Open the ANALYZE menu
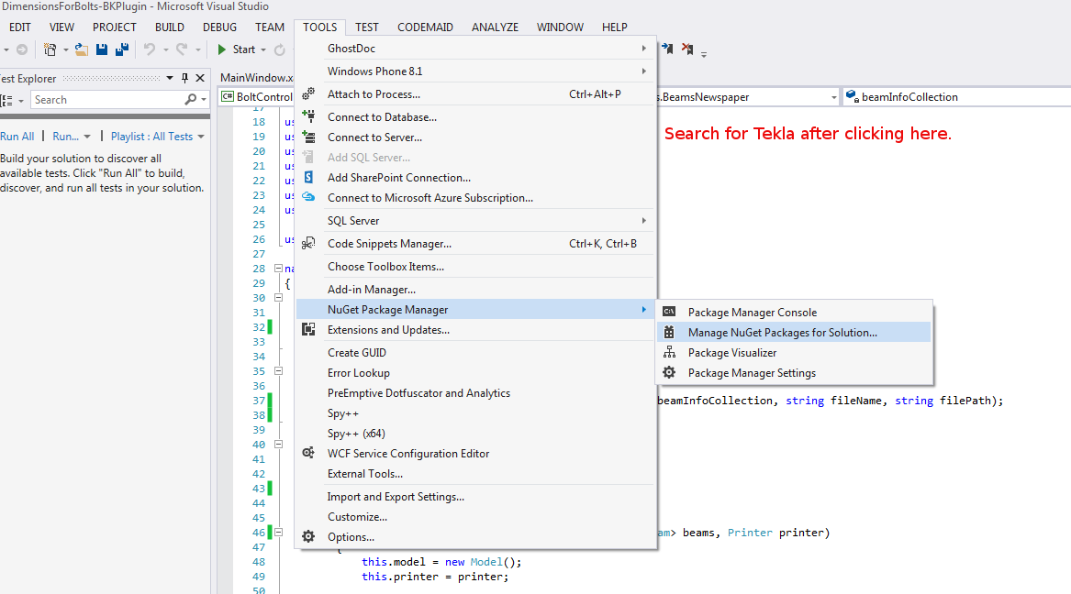The image size is (1071, 594). click(496, 27)
